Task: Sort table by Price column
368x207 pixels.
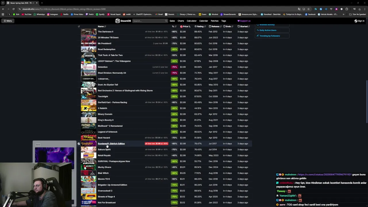Action: pyautogui.click(x=185, y=26)
